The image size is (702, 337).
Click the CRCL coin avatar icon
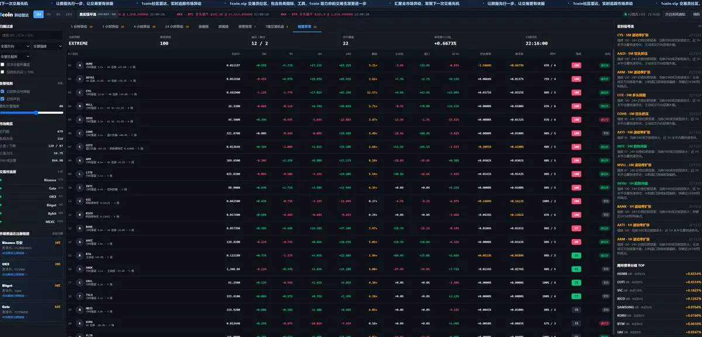click(x=80, y=281)
